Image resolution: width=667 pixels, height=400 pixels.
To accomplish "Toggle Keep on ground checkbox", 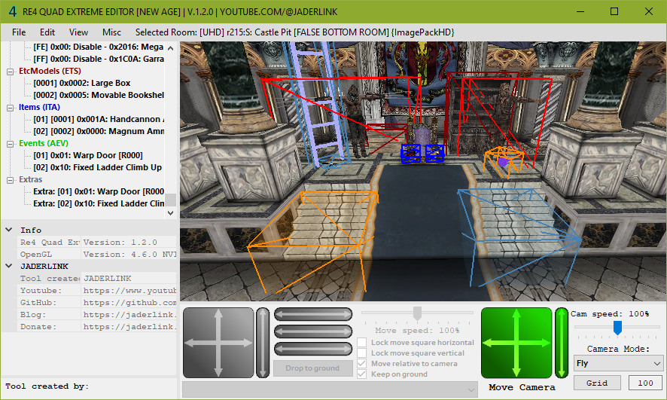I will pyautogui.click(x=361, y=374).
